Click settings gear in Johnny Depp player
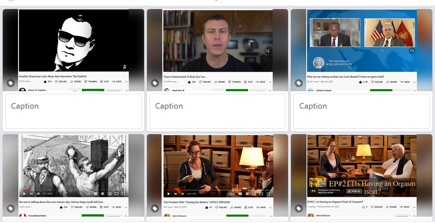The height and width of the screenshot is (223, 435). (102, 194)
